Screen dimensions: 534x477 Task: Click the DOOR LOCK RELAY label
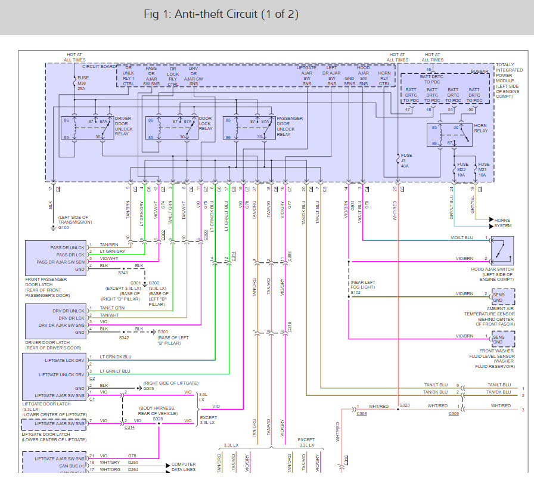click(x=206, y=123)
